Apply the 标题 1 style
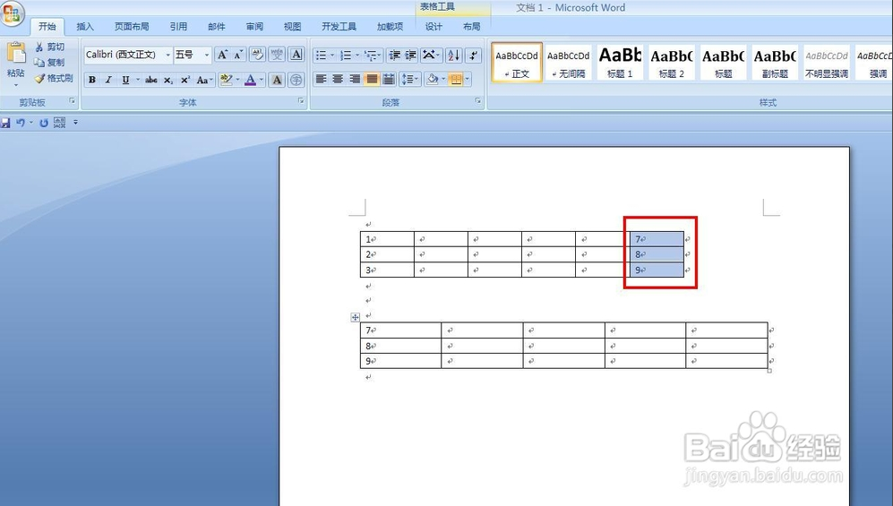 [x=620, y=63]
